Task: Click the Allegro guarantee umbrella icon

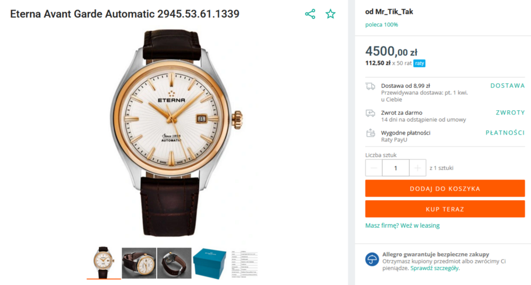Action: point(372,259)
